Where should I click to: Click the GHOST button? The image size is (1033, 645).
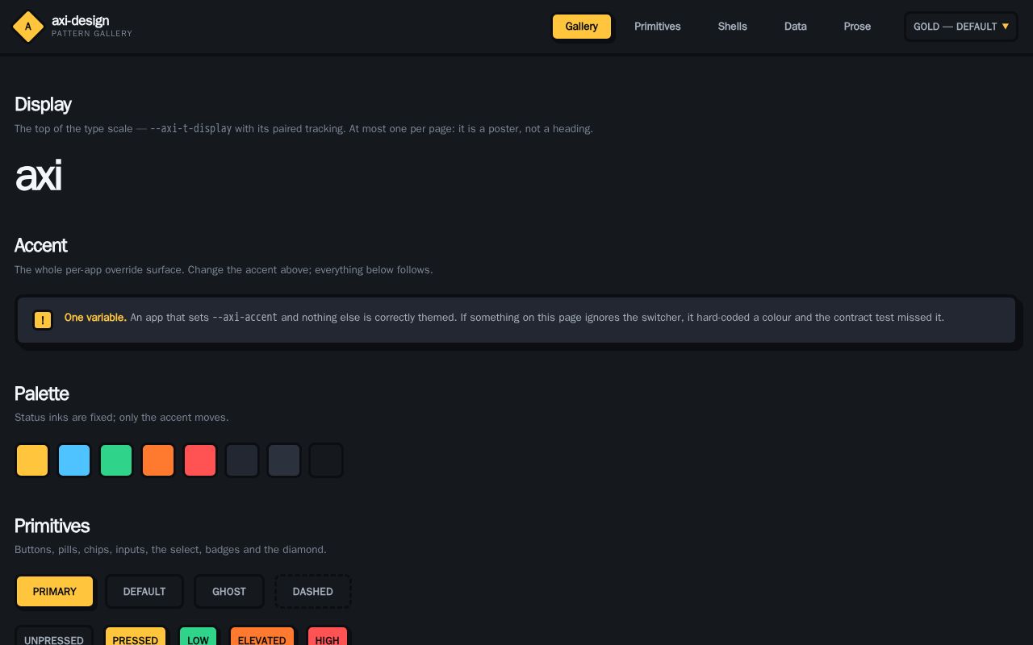(229, 592)
